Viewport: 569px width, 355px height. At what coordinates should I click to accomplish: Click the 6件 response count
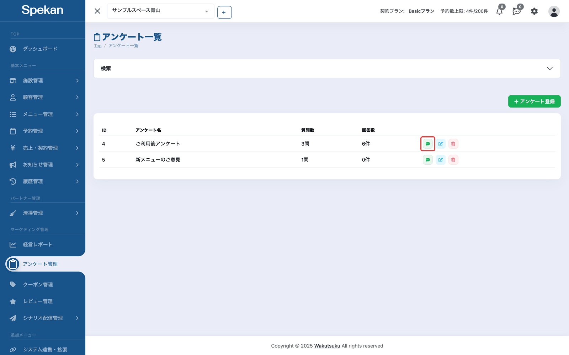tap(366, 144)
